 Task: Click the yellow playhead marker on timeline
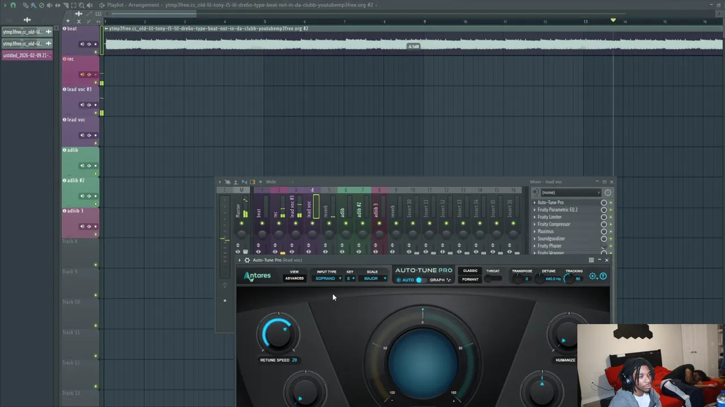(x=613, y=20)
